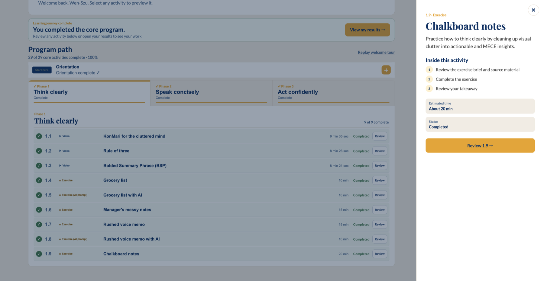Switch to Phase 1 Think clearly tab
This screenshot has height=281, width=544.
pyautogui.click(x=89, y=93)
